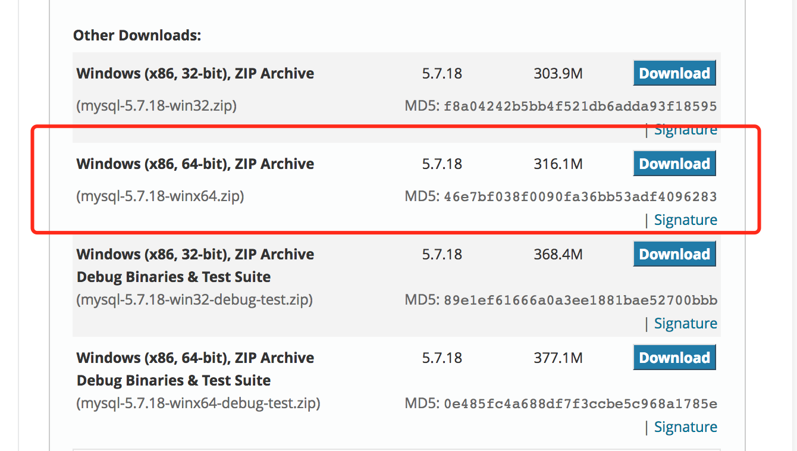Select the mysql-5.7.18-win32-debug-test.zip filename
Image resolution: width=797 pixels, height=451 pixels.
point(194,300)
